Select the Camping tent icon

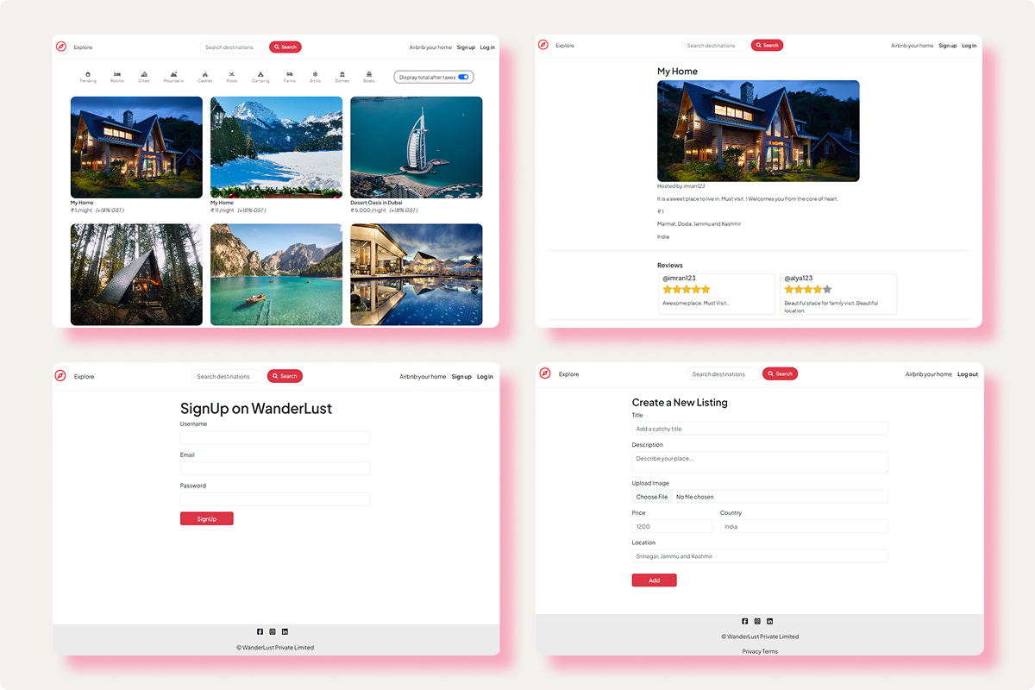tap(260, 75)
